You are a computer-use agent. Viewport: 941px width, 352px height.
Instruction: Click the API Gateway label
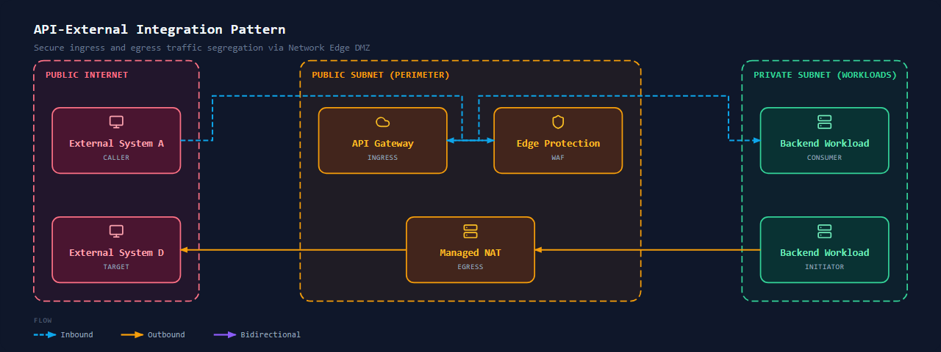pos(382,144)
